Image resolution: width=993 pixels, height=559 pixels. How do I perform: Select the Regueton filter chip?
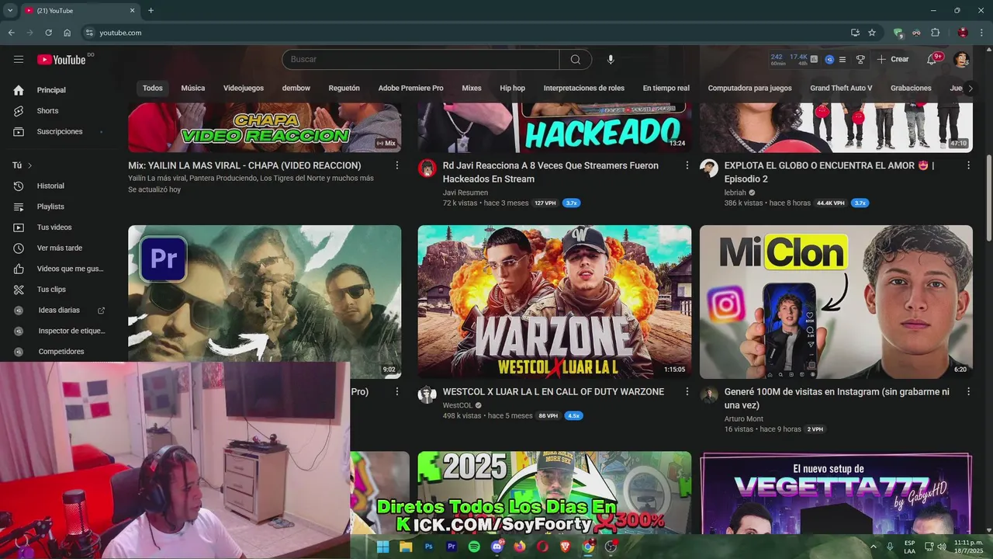[344, 89]
